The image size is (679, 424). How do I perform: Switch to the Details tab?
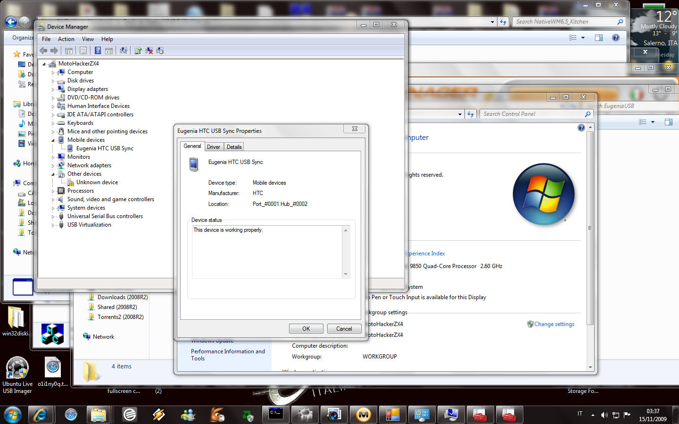(x=234, y=147)
